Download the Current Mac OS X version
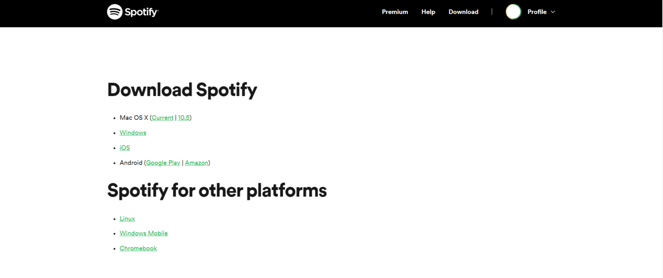Screen dimensions: 663x278 162,117
